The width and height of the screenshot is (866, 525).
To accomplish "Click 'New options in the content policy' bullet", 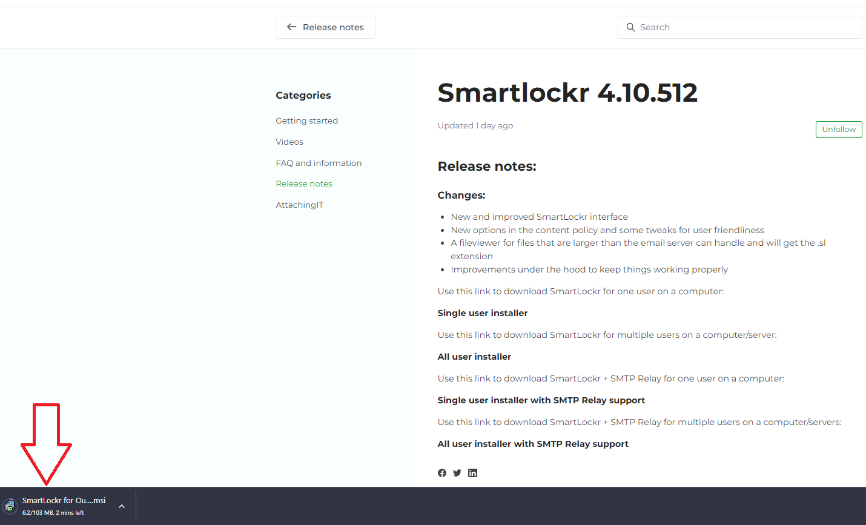I will coord(607,230).
